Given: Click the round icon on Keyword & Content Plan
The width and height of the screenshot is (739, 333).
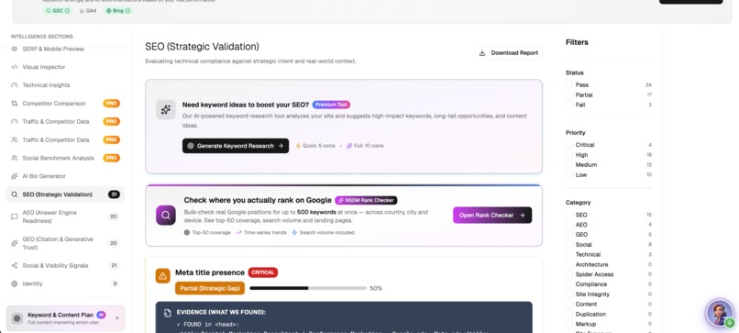Looking at the screenshot, I should tap(17, 318).
